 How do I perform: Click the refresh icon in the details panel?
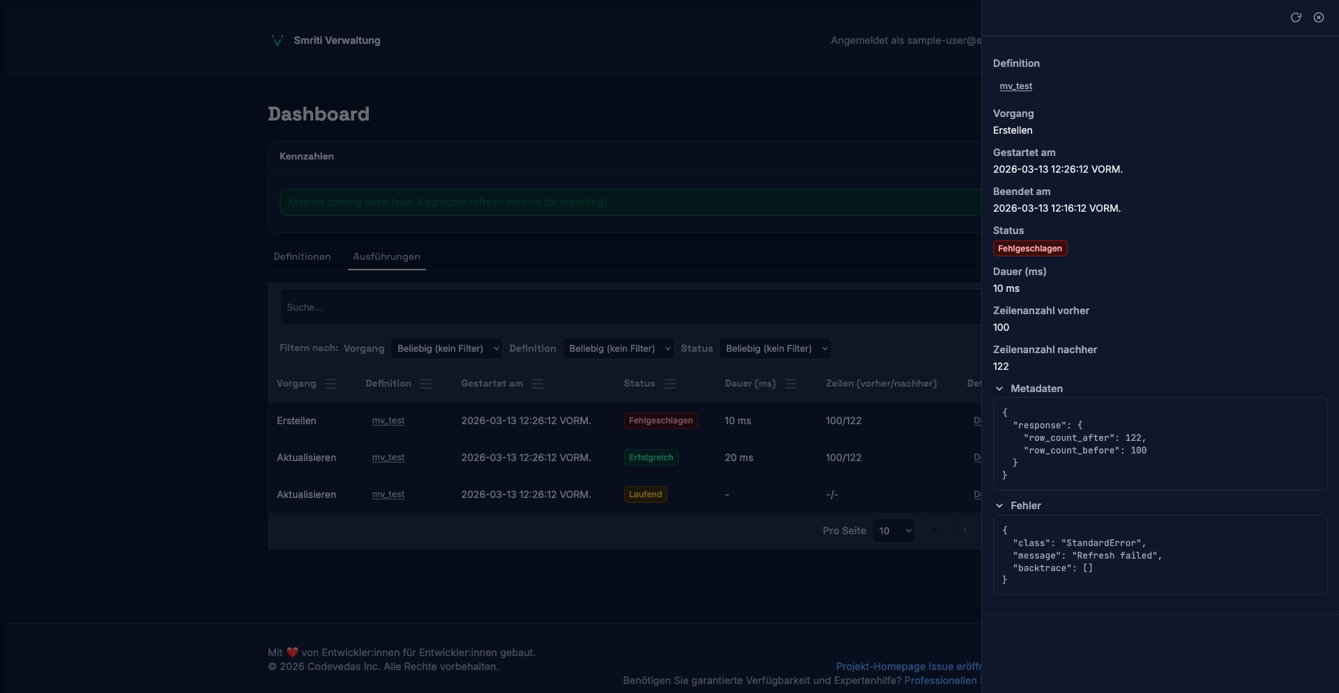(1296, 17)
